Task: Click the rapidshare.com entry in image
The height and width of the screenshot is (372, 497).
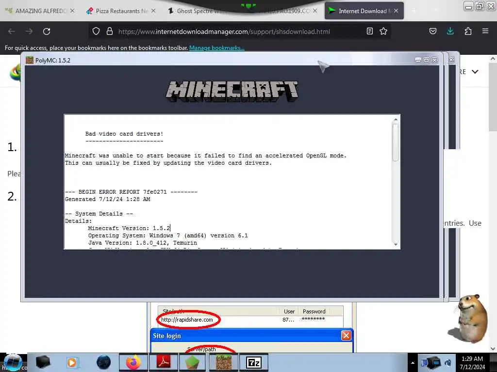Action: [x=187, y=320]
